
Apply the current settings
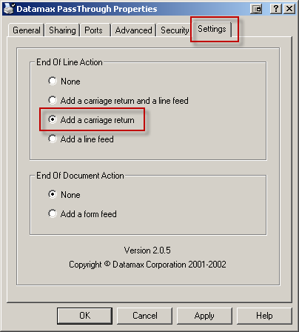(204, 316)
